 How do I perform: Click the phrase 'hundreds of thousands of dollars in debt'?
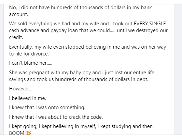pos(101,79)
